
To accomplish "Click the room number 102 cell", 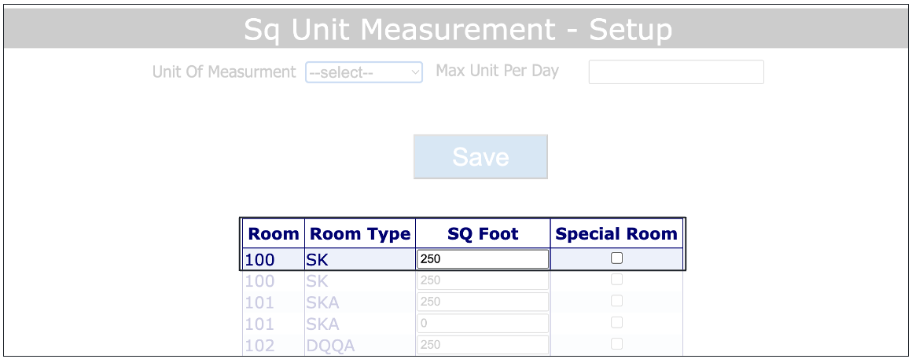I will 259,346.
